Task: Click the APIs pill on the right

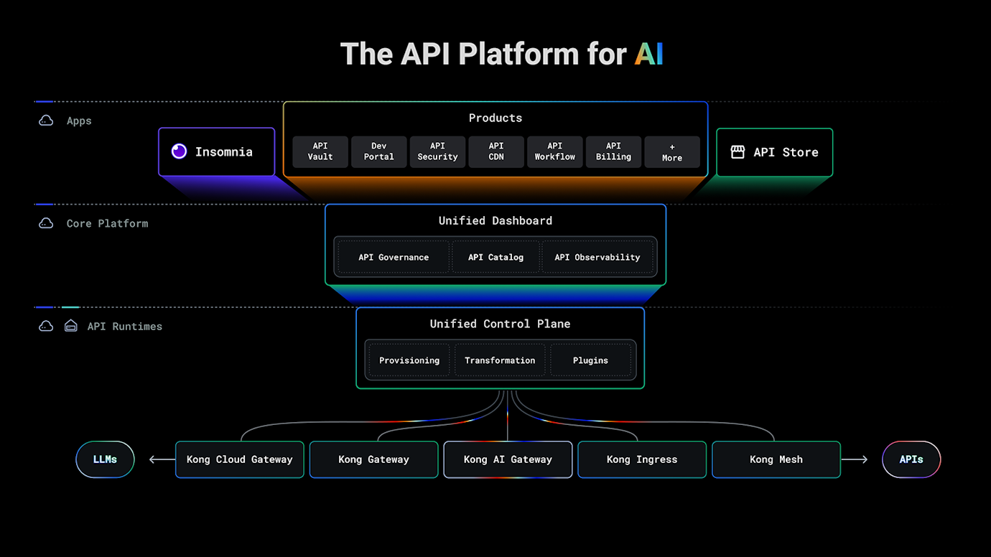Action: click(911, 459)
